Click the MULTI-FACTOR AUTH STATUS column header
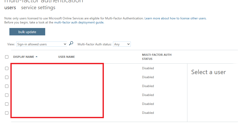 (x=157, y=57)
